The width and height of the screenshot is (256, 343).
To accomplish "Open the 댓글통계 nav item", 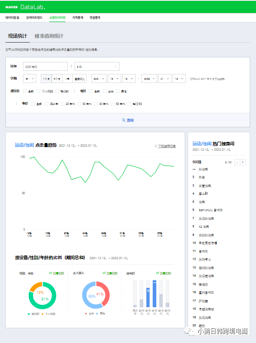I will pos(95,18).
